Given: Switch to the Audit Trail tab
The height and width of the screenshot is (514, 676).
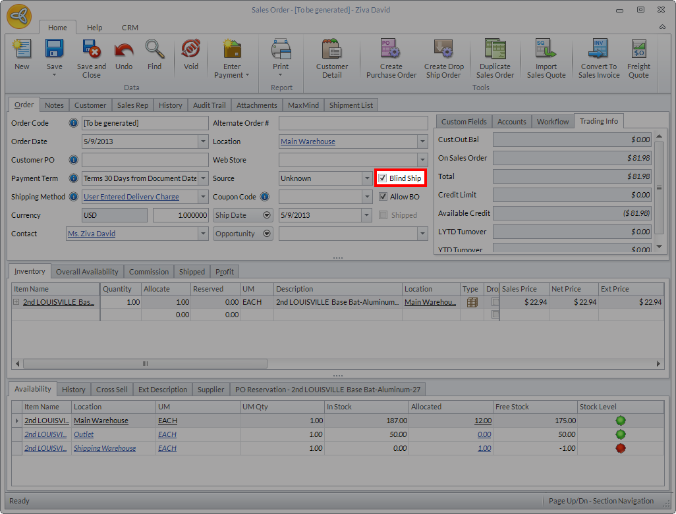Looking at the screenshot, I should point(209,105).
